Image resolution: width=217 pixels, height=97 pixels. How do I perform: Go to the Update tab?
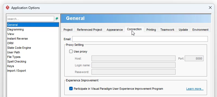coord(183,30)
